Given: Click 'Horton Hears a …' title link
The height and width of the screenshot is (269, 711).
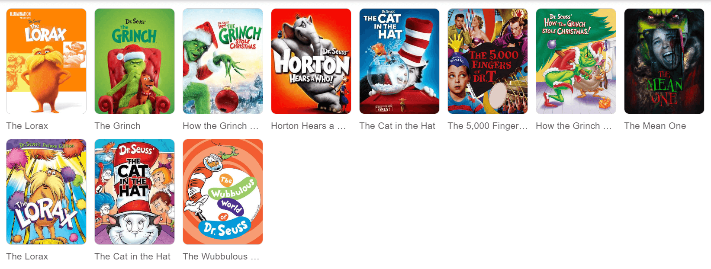Looking at the screenshot, I should 309,126.
